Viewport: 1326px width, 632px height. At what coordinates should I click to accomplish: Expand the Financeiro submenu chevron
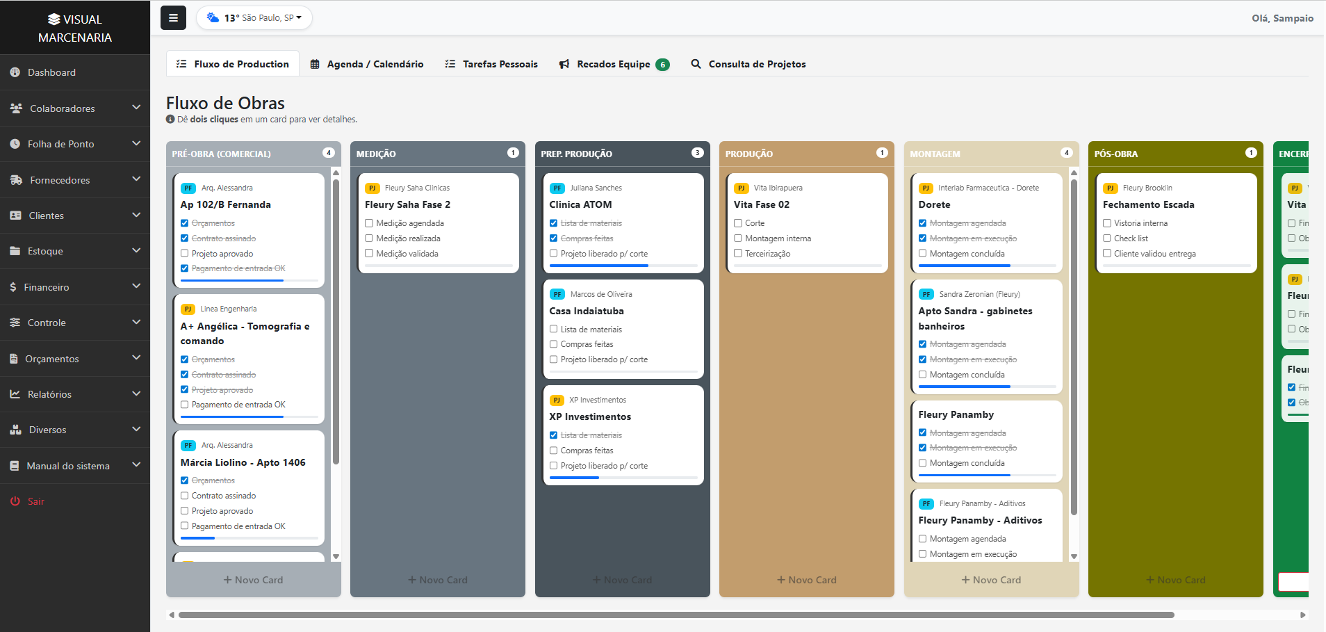tap(136, 286)
